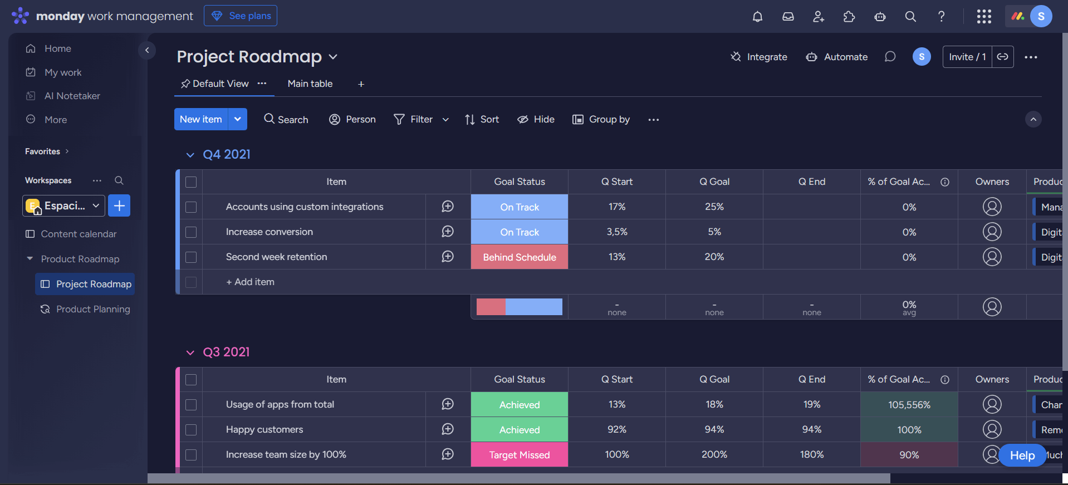Screen dimensions: 1068x485
Task: Open the Espaci... workspace selector dropdown
Action: [64, 205]
